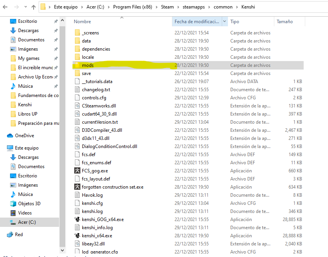Select Program Files (x86) breadcrumb
The width and height of the screenshot is (328, 257).
tap(133, 7)
